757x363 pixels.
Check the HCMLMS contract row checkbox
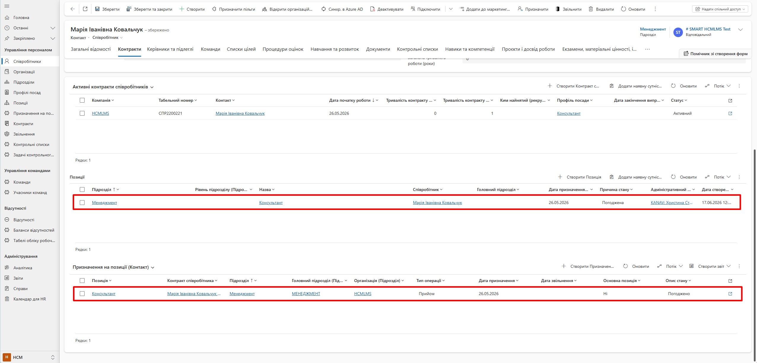pos(82,113)
